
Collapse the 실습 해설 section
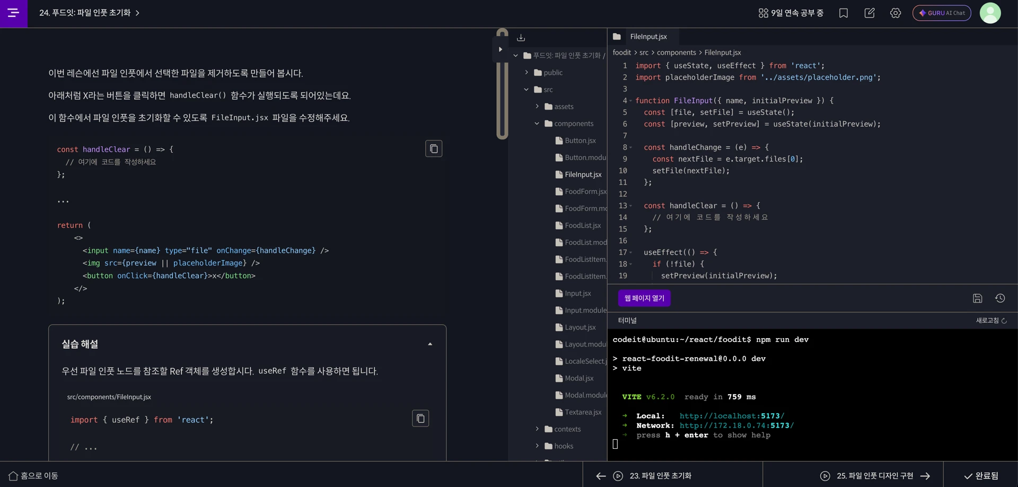(430, 344)
